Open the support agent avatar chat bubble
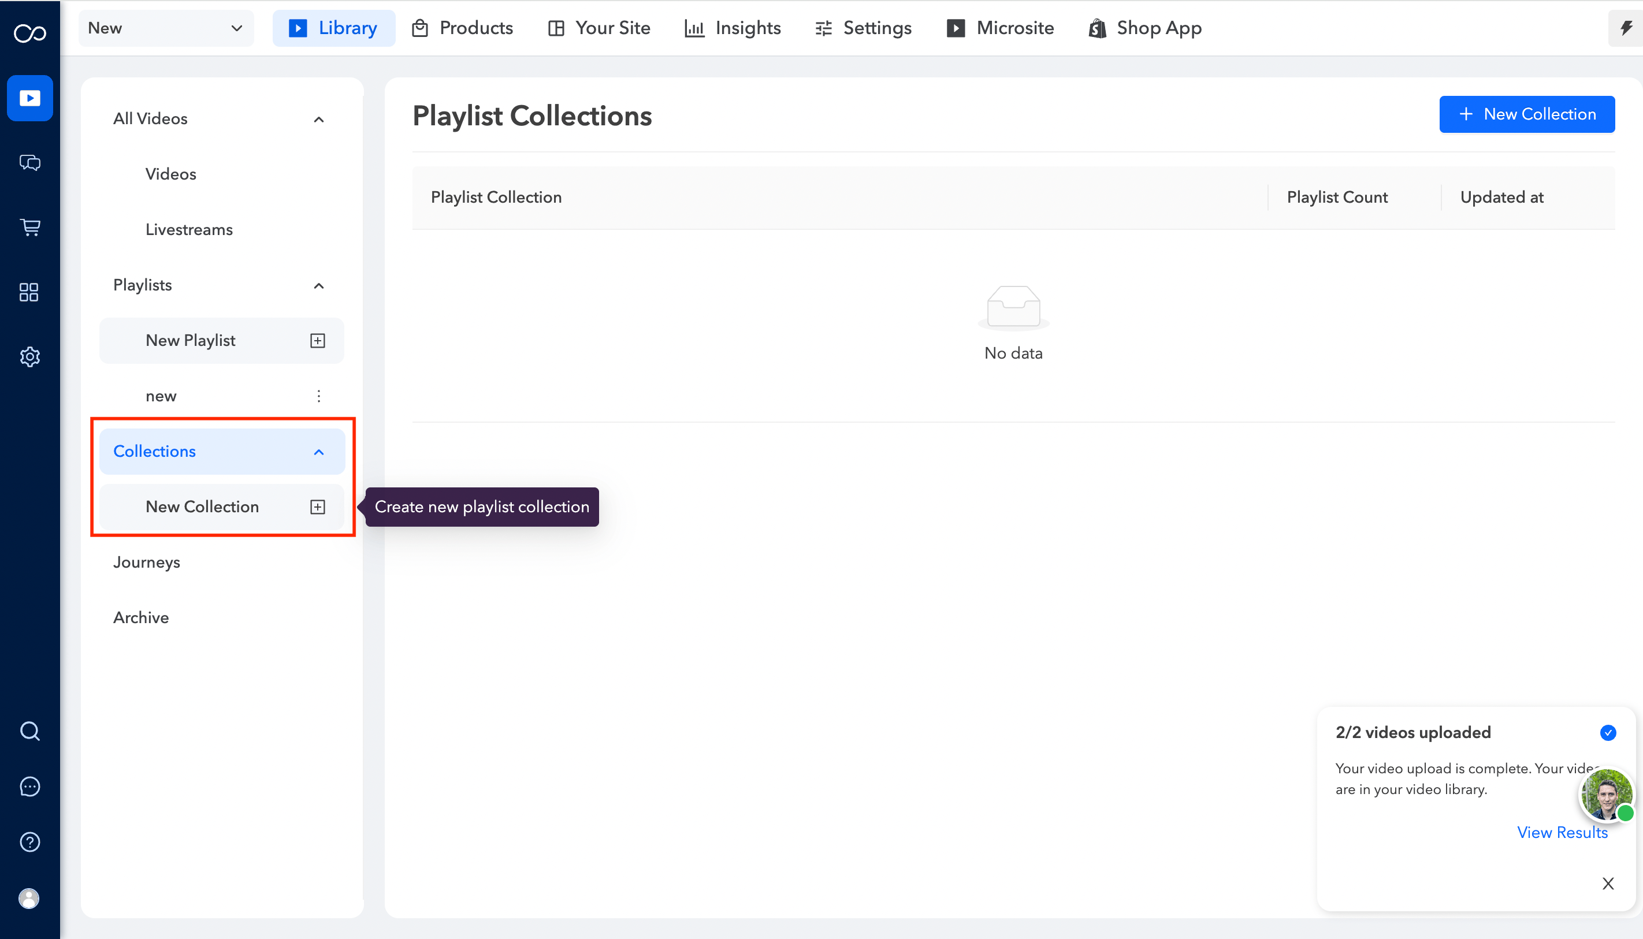 click(x=1606, y=795)
